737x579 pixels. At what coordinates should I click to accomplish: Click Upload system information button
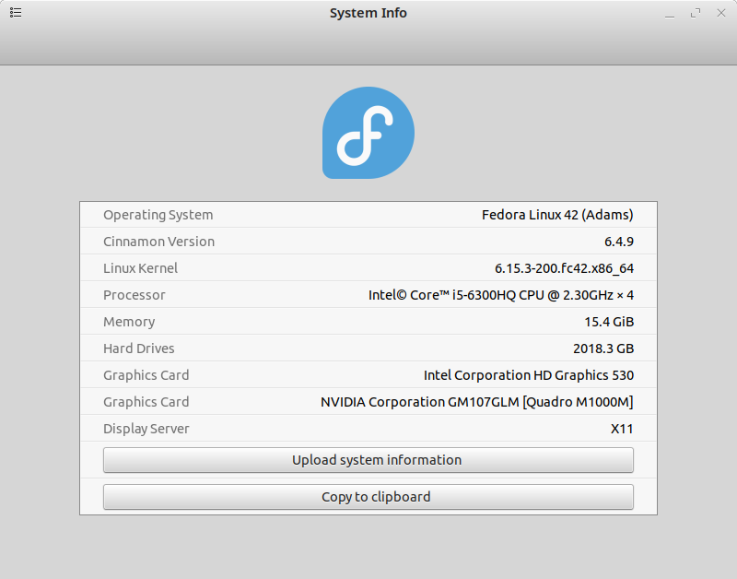point(368,459)
